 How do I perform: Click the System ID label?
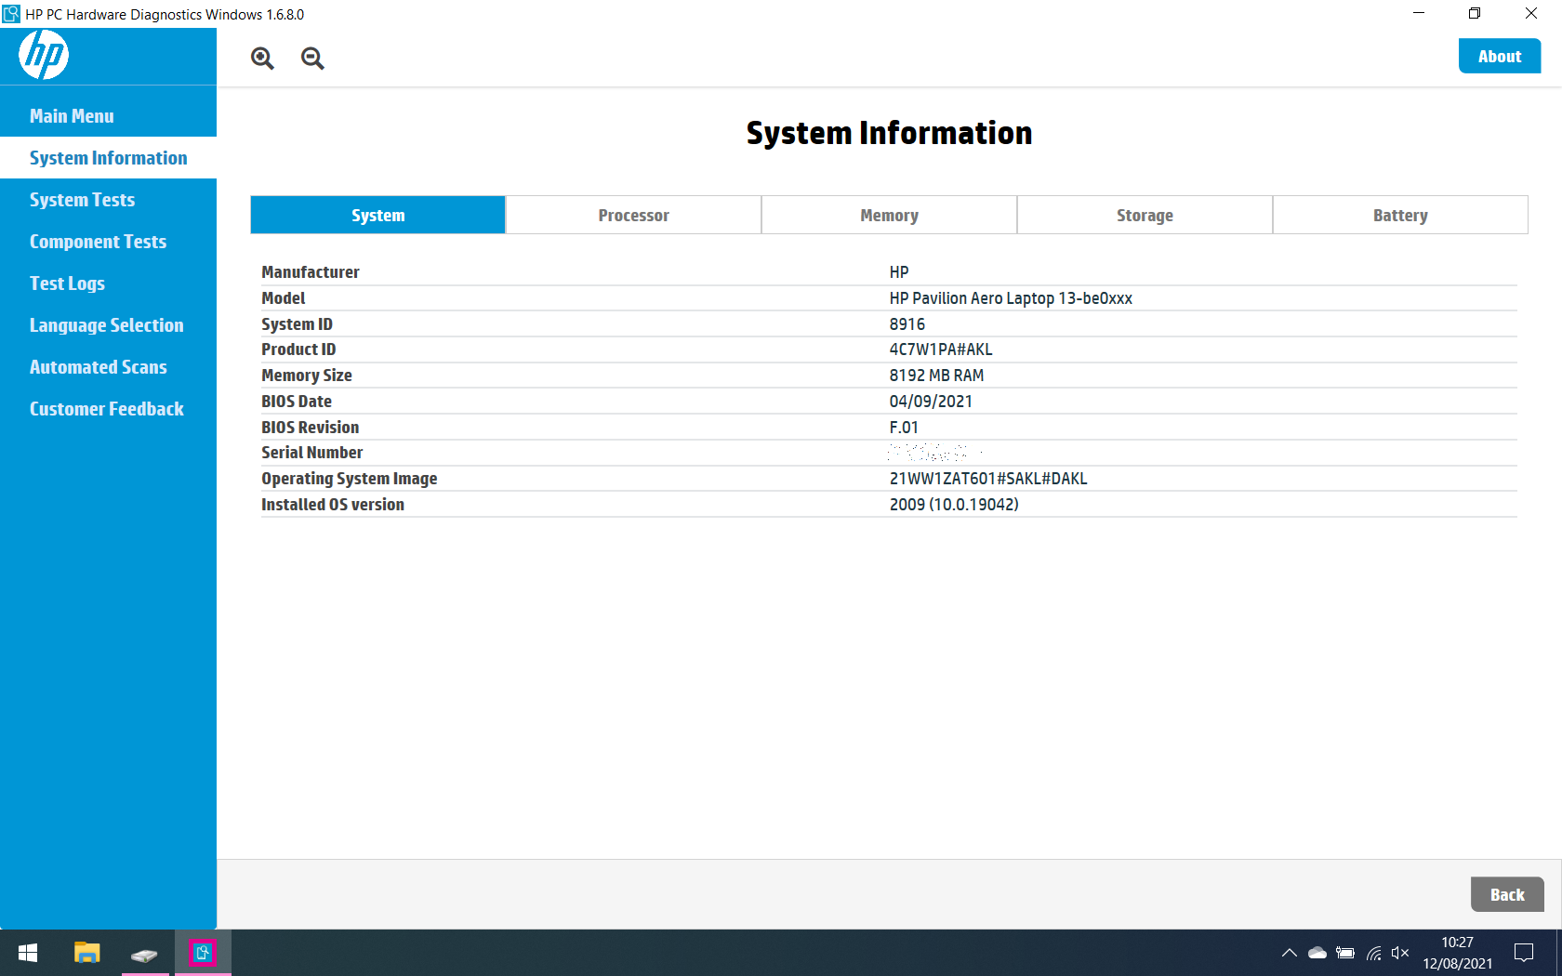click(x=297, y=324)
